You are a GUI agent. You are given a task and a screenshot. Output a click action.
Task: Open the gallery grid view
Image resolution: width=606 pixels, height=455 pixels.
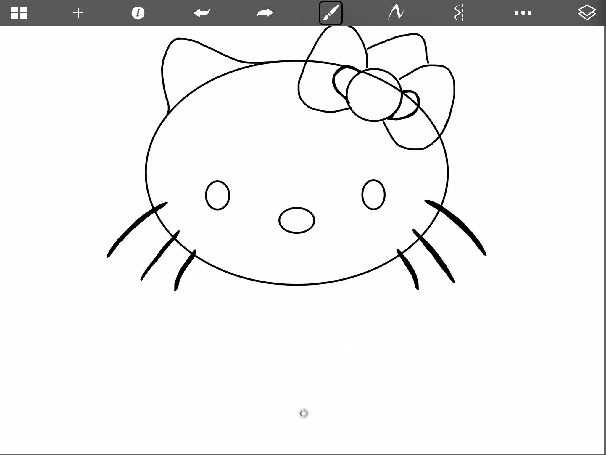point(19,13)
